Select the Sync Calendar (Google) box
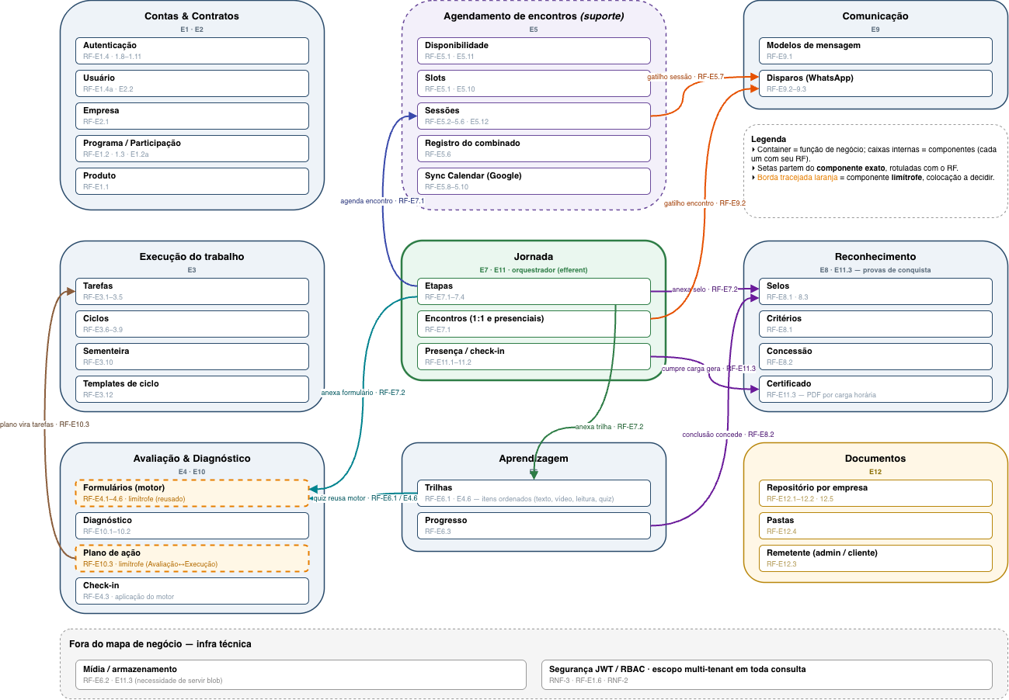This screenshot has height=700, width=1009. coord(534,181)
